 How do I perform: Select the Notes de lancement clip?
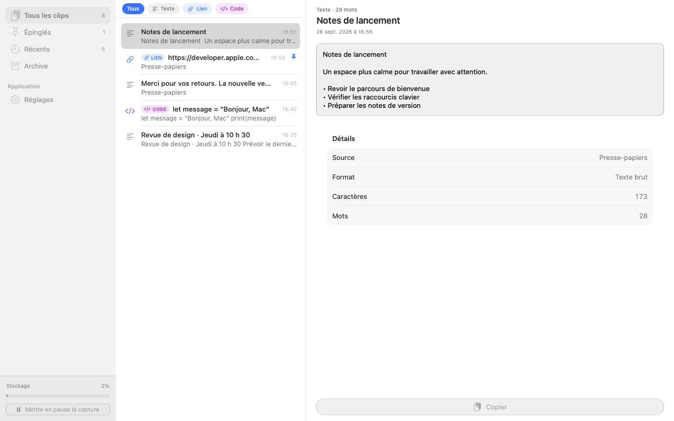211,36
